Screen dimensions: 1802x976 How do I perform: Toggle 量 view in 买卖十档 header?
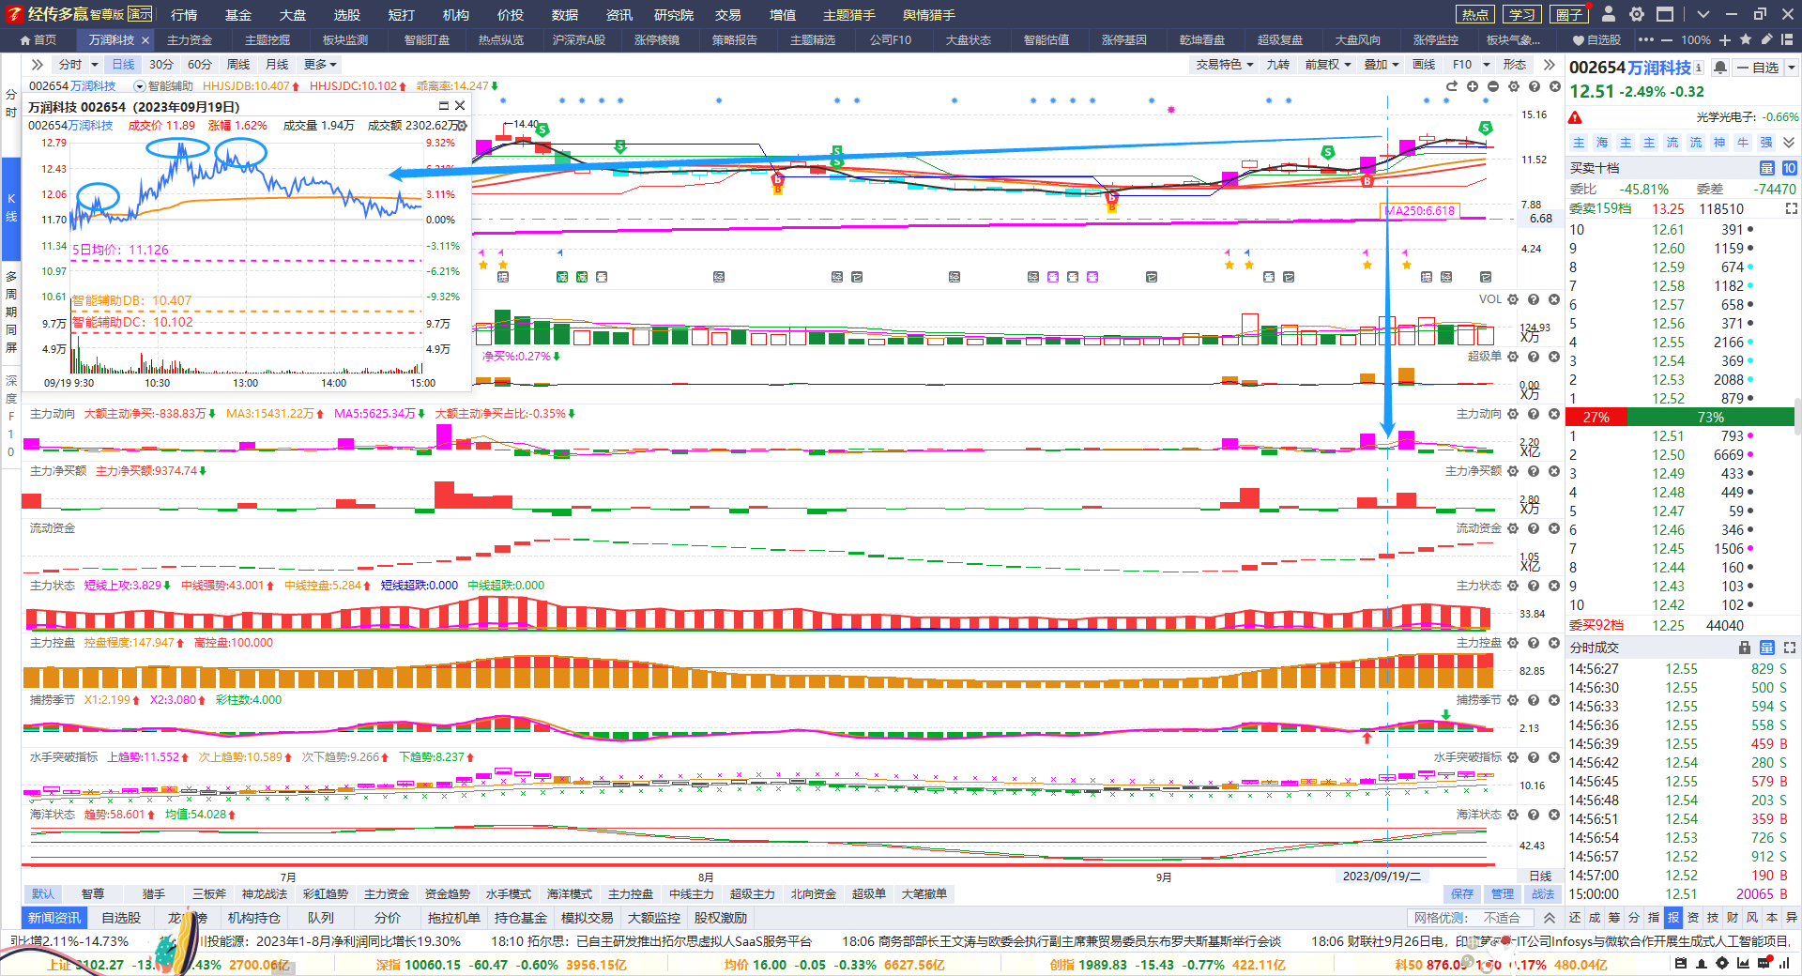(x=1766, y=168)
